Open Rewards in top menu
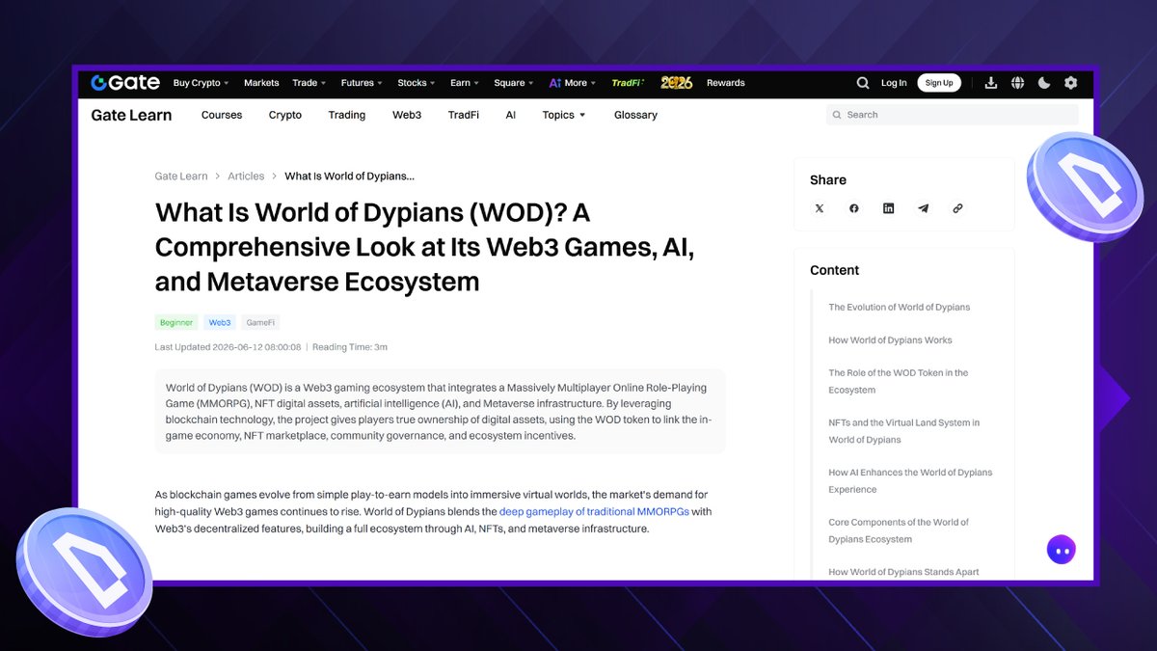The height and width of the screenshot is (651, 1157). point(726,83)
